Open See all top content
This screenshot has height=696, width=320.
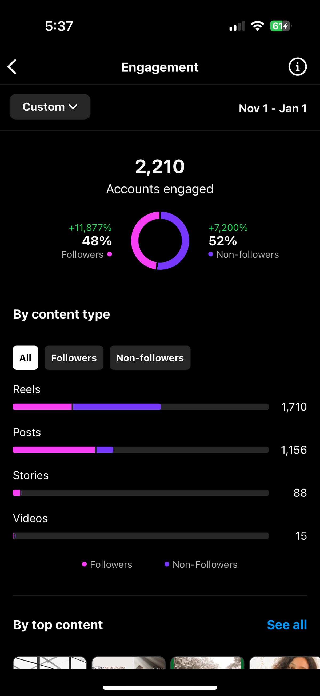(x=287, y=625)
